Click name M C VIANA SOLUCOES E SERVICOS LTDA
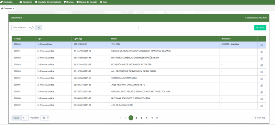Screen dimensions: 275x125 [131, 98]
